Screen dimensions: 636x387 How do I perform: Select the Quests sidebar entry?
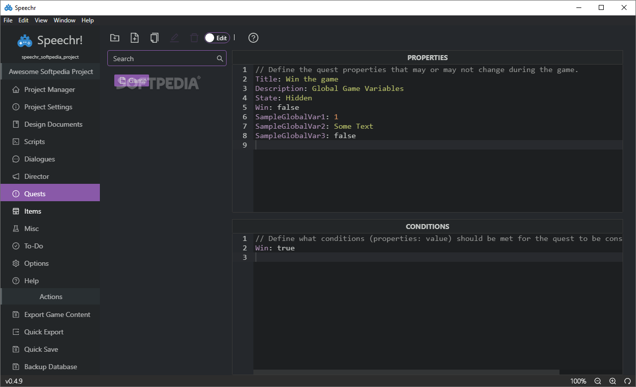50,193
